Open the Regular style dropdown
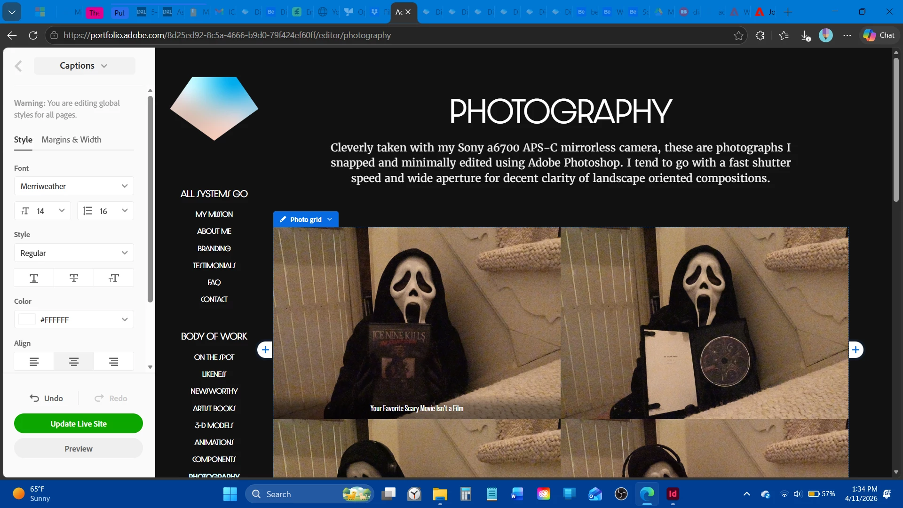The image size is (903, 508). point(74,253)
